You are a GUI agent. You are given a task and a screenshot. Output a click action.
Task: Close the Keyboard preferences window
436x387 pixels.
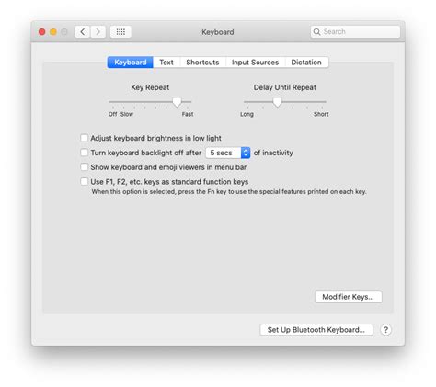point(42,32)
